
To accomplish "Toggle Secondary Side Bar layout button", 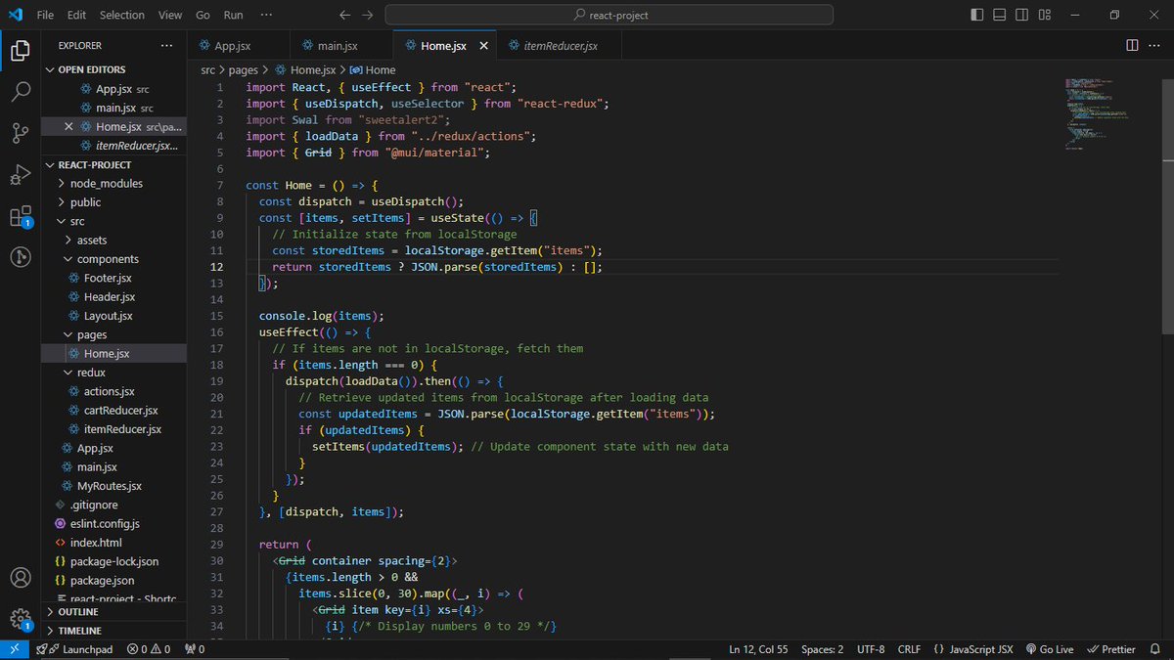I will tap(1022, 15).
